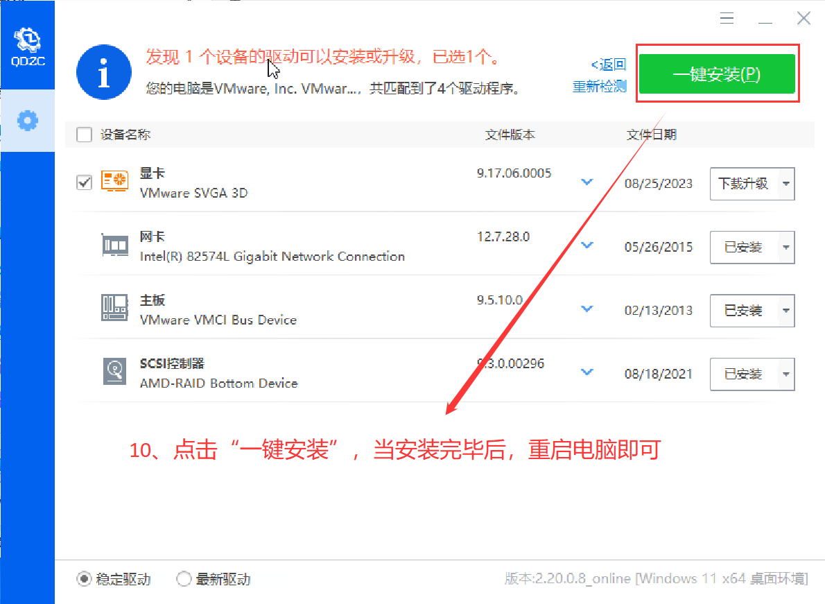
Task: Click the 已安装 button for 主板 row
Action: tap(744, 311)
